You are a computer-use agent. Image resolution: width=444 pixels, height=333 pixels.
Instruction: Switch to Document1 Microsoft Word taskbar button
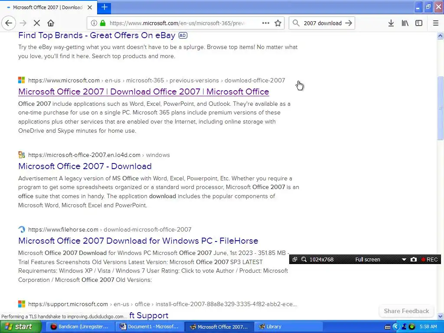pyautogui.click(x=149, y=326)
